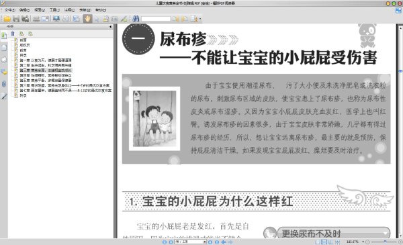Viewport: 403px width, 245px height.
Task: Select the typewriter pen tool icon
Action: [x=124, y=19]
